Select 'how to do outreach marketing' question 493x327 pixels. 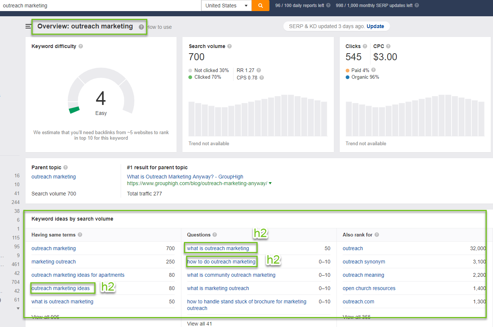(x=221, y=262)
